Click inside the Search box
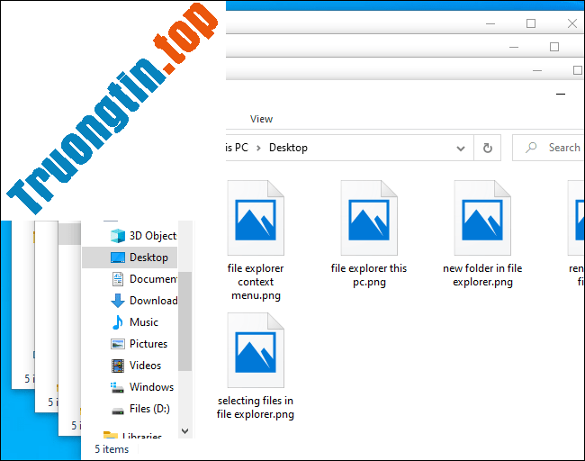 pos(549,148)
